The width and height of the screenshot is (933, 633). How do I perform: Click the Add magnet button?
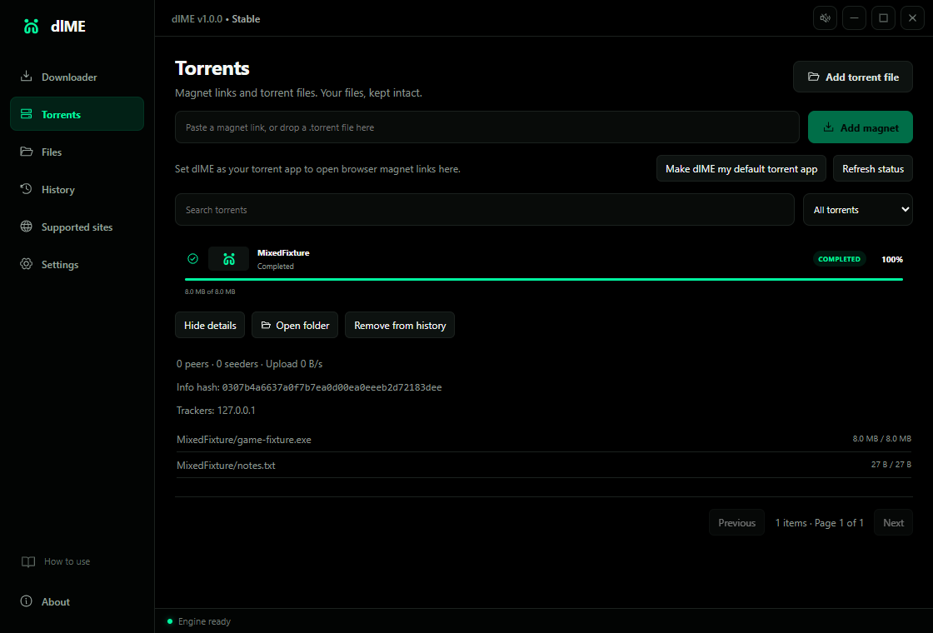tap(860, 127)
